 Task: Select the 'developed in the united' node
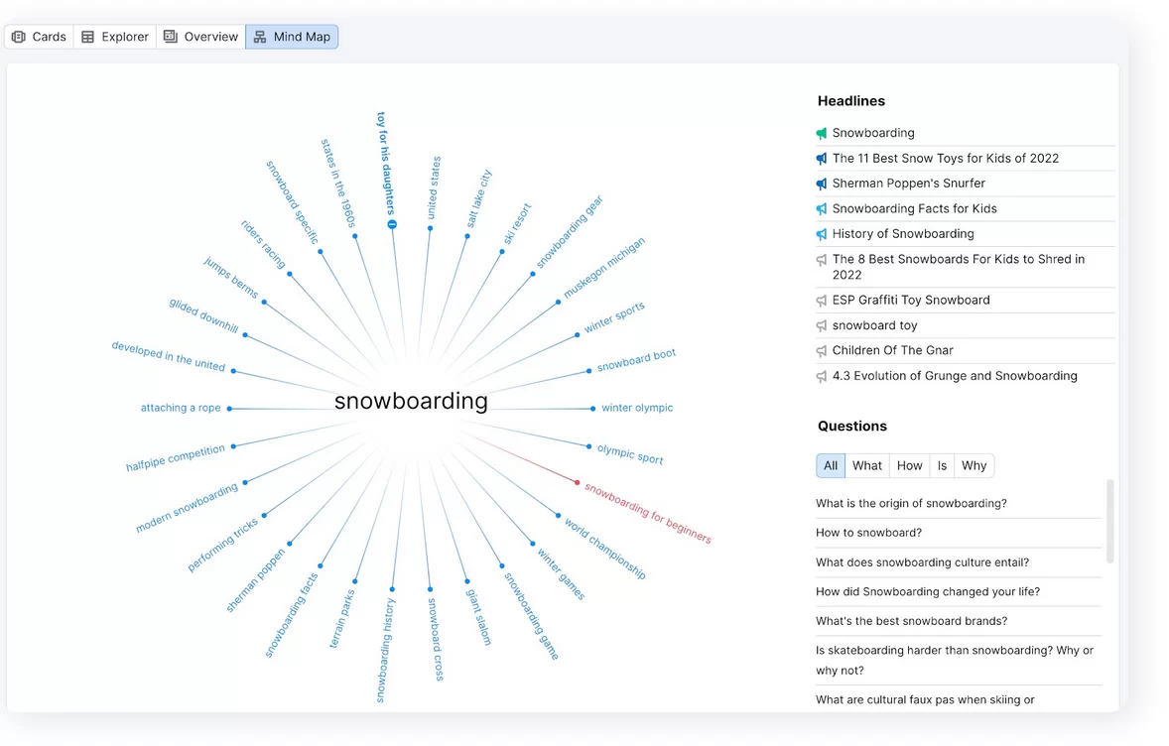[x=169, y=355]
